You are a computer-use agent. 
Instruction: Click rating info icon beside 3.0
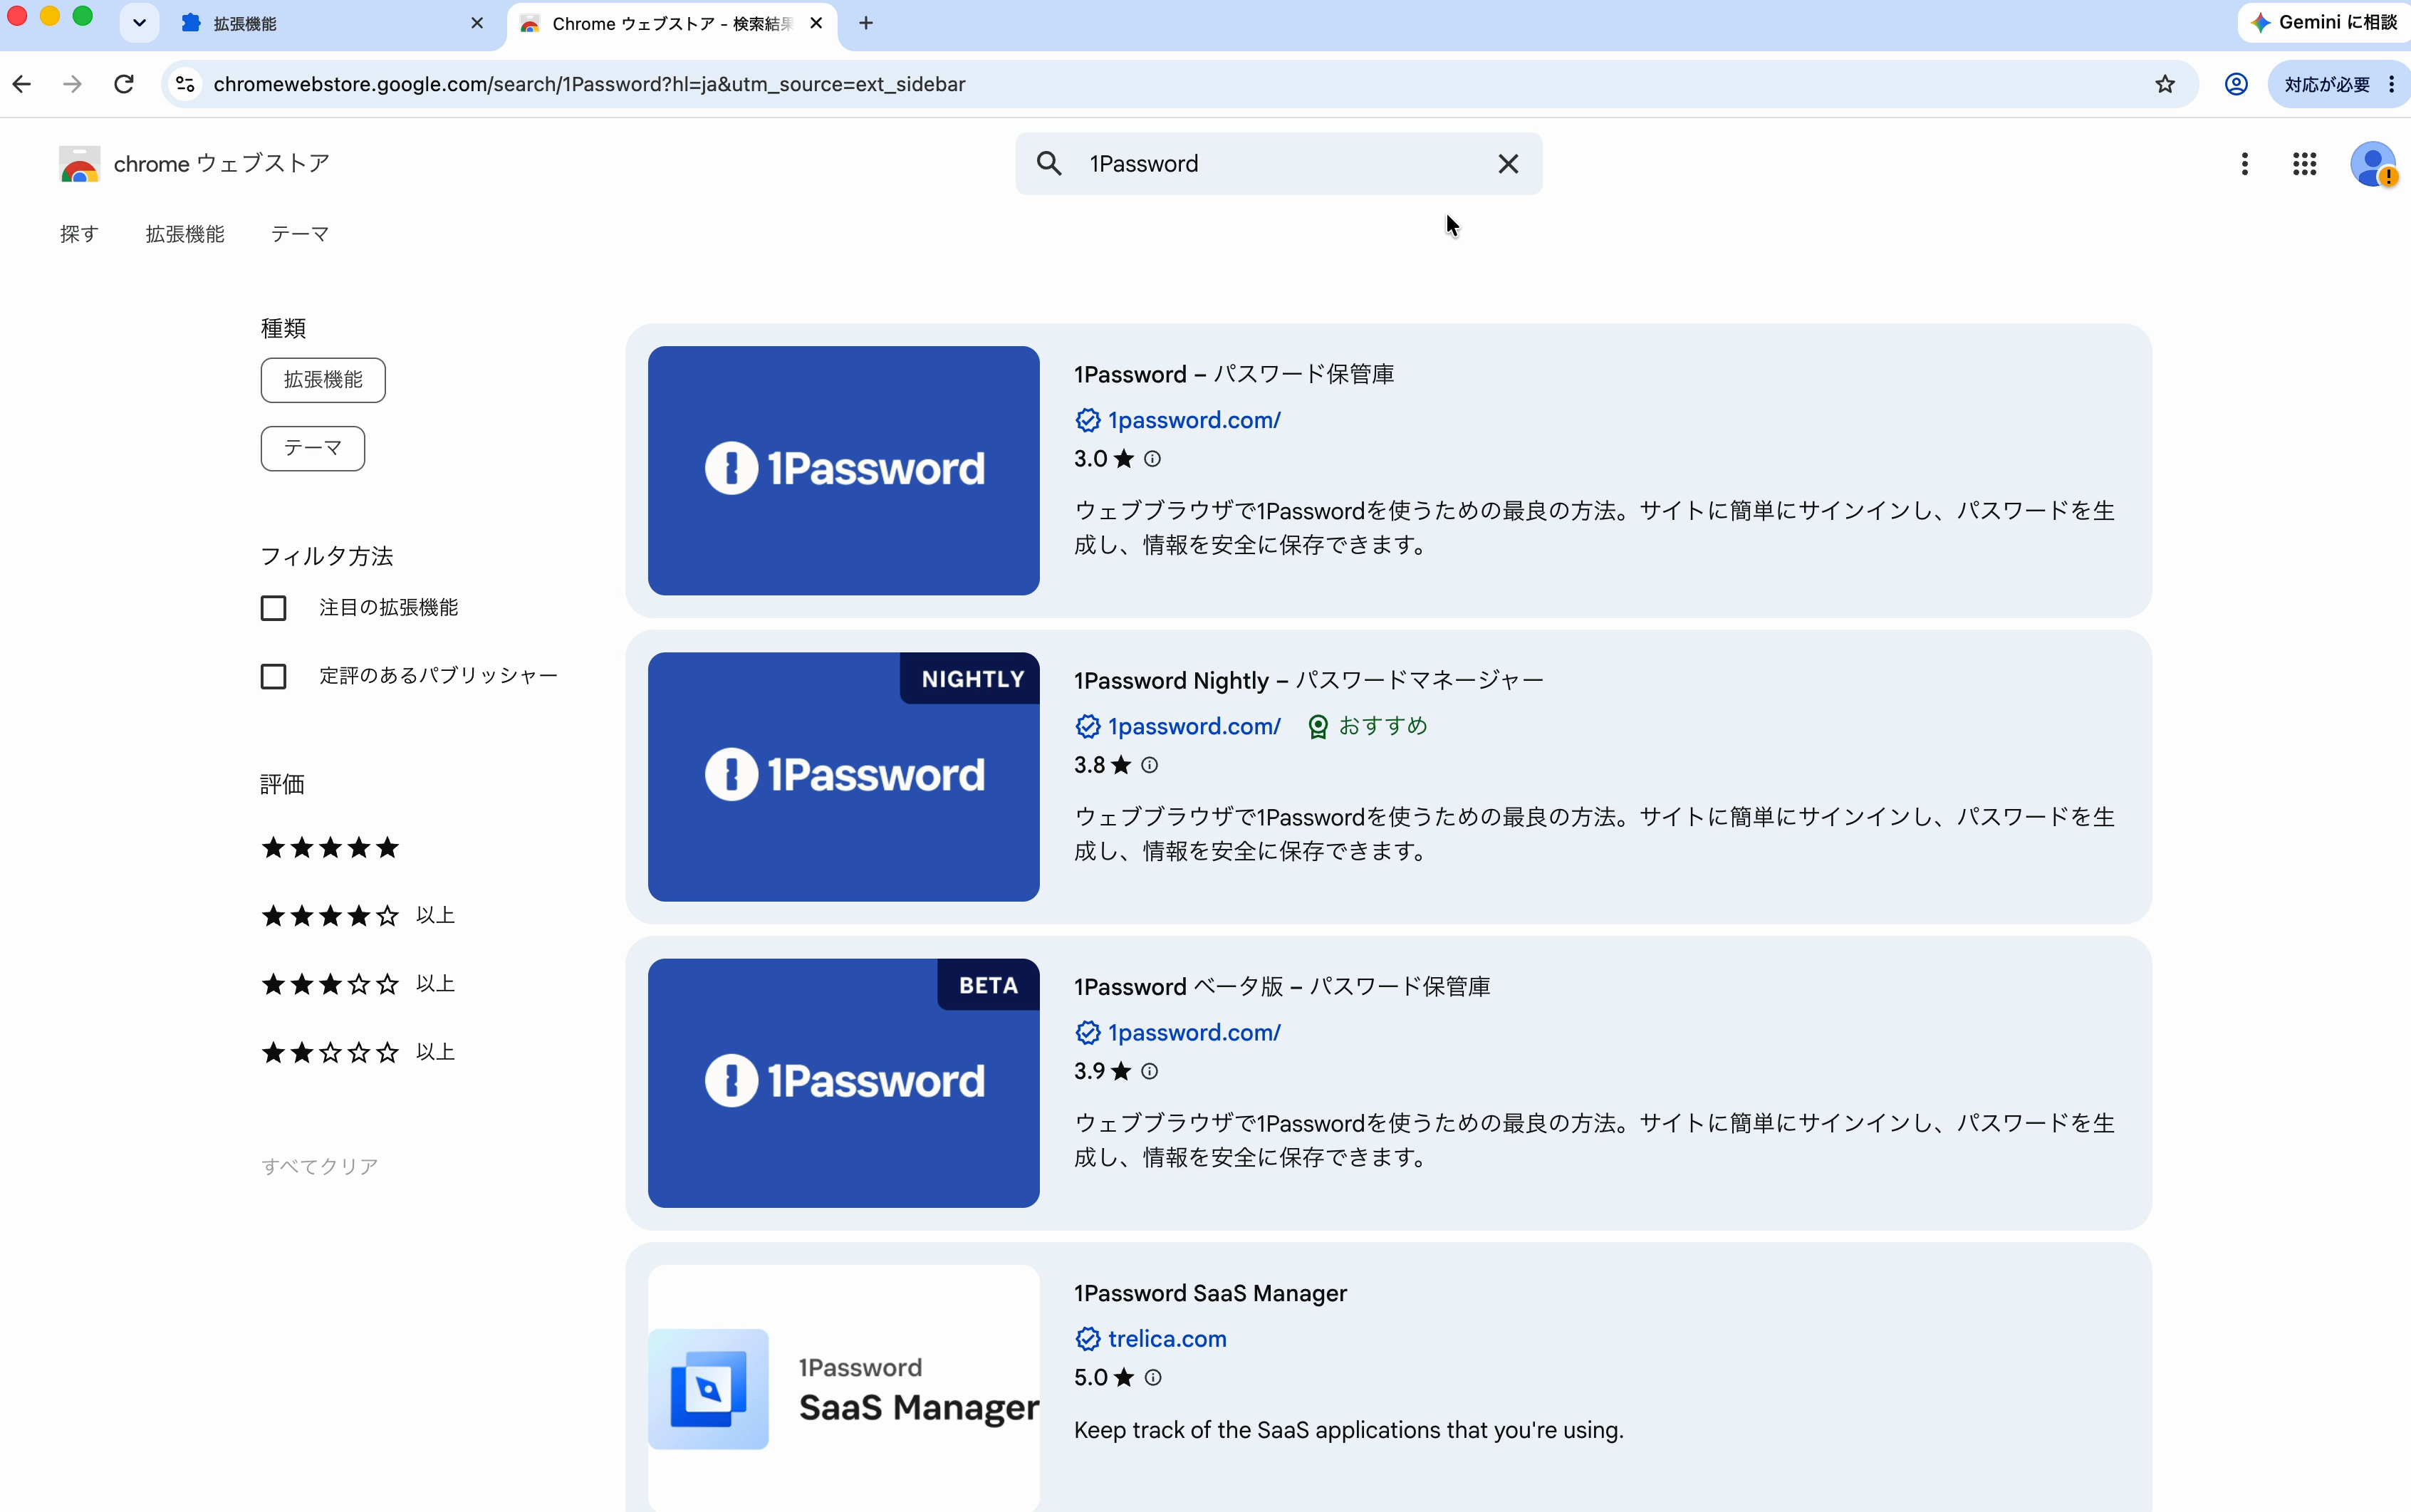1152,459
